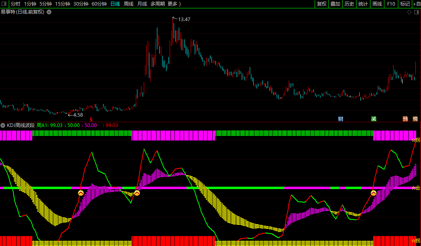The height and width of the screenshot is (246, 421).
Task: Switch to the 月线 monthly period
Action: click(142, 4)
